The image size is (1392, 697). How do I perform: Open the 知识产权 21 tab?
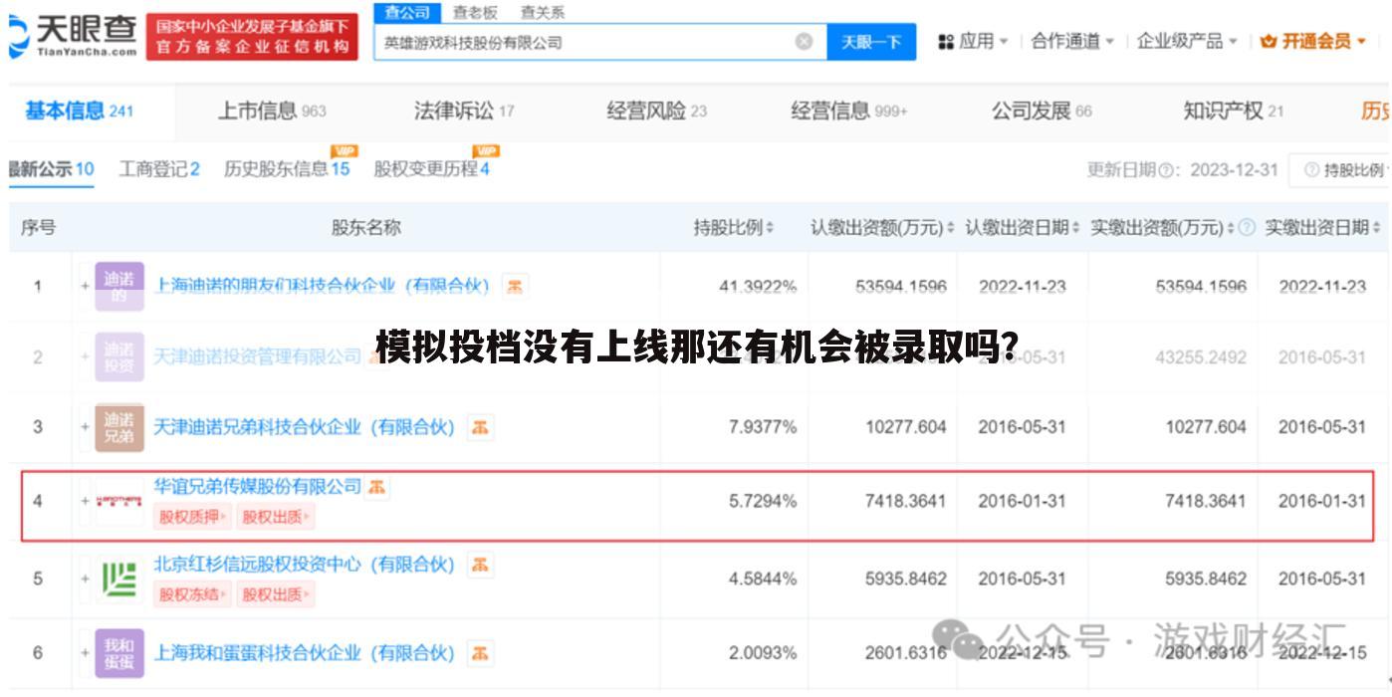1234,112
